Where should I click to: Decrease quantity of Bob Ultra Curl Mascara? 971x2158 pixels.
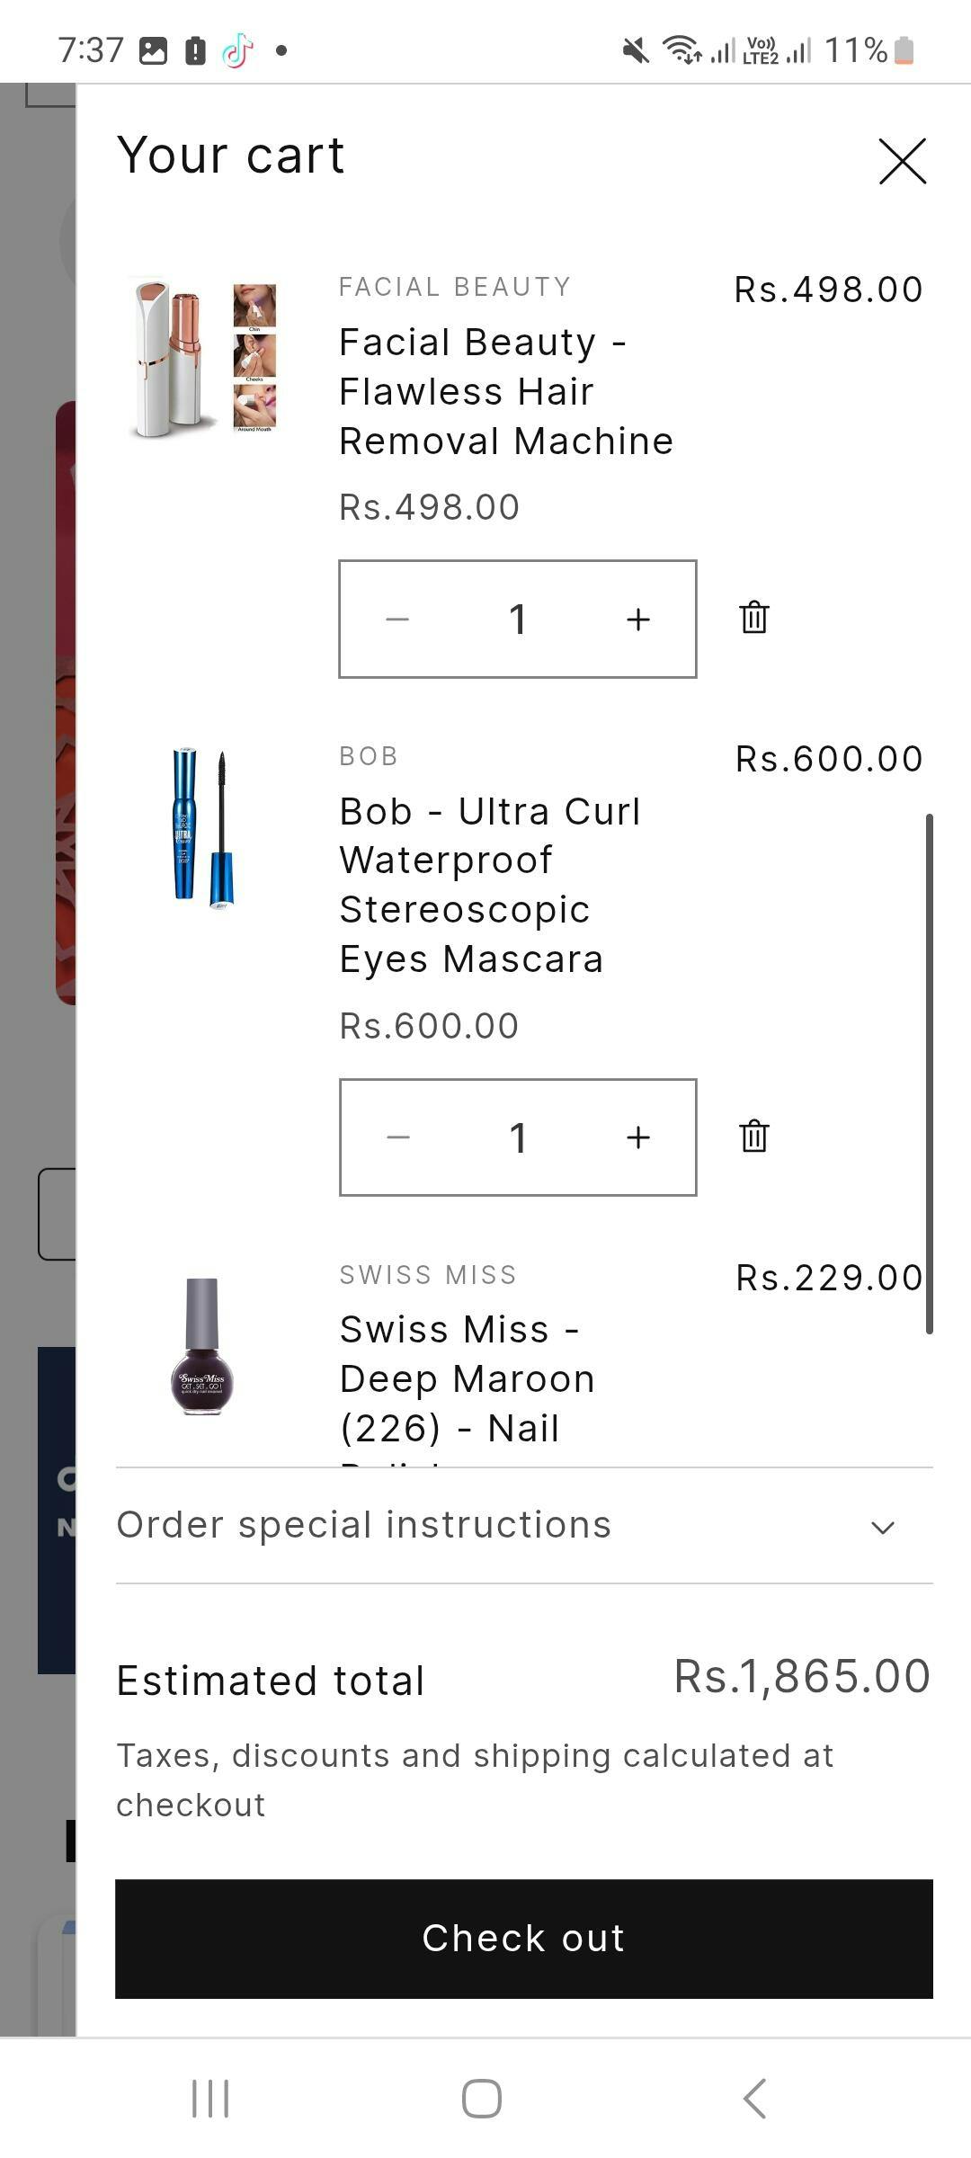coord(397,1137)
